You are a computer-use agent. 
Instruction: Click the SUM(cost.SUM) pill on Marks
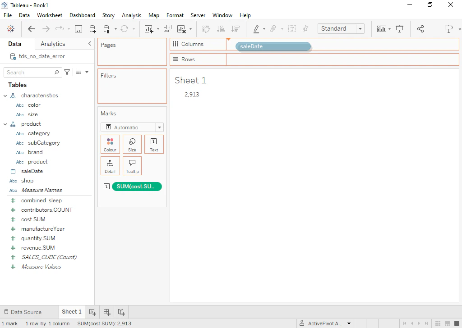coord(137,187)
